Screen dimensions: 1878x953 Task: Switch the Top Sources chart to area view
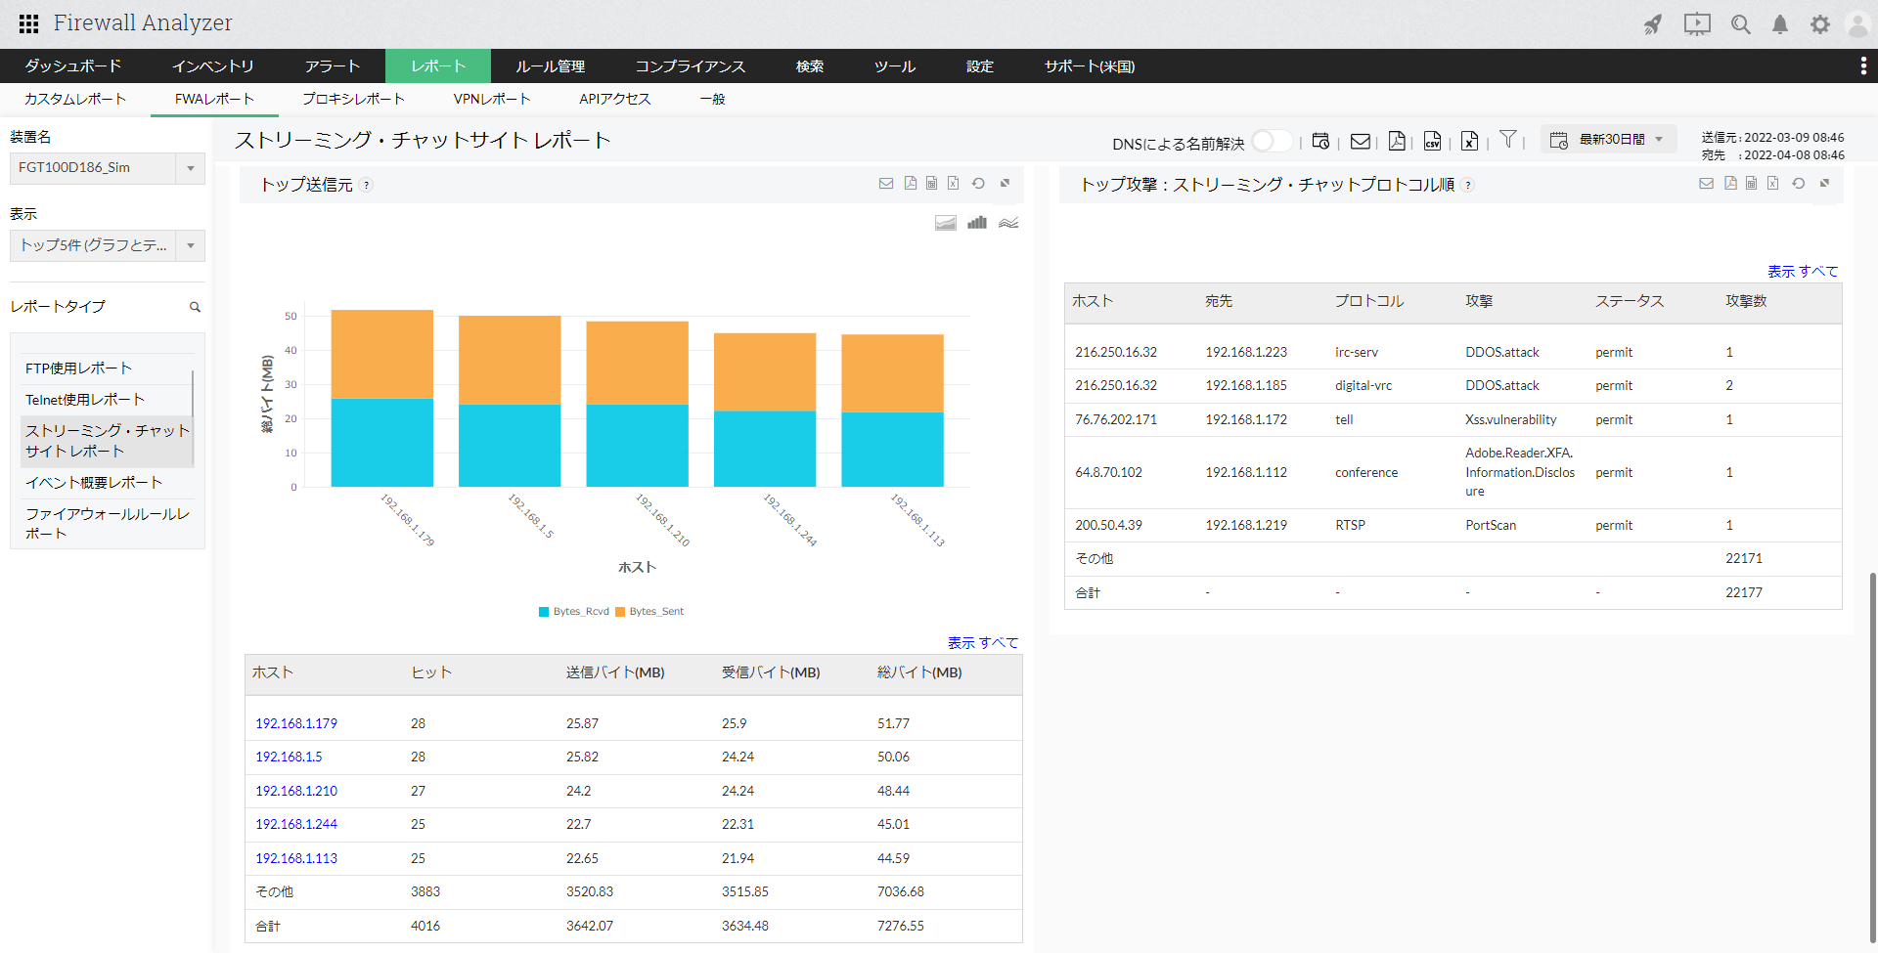[x=945, y=223]
